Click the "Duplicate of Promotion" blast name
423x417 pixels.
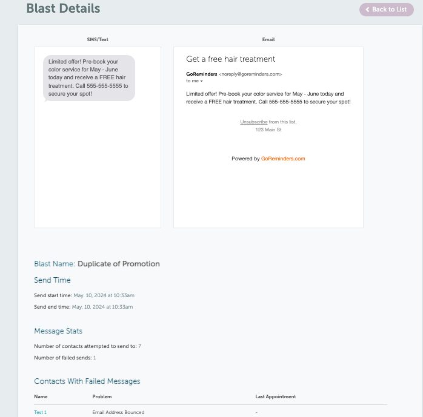(x=119, y=264)
